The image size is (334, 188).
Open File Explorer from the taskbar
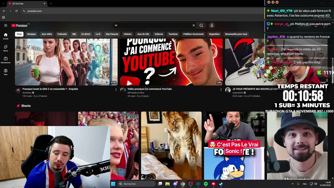click(168, 184)
